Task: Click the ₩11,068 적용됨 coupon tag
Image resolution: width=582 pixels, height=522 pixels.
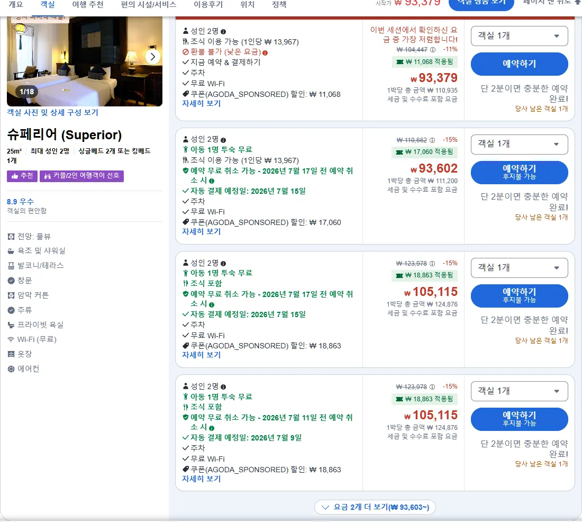Action: tap(425, 62)
